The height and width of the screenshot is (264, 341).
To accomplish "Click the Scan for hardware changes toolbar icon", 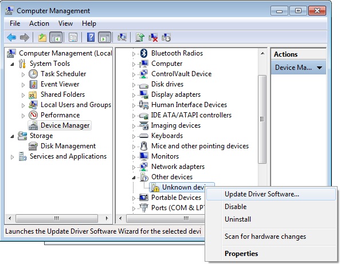I will 122,37.
